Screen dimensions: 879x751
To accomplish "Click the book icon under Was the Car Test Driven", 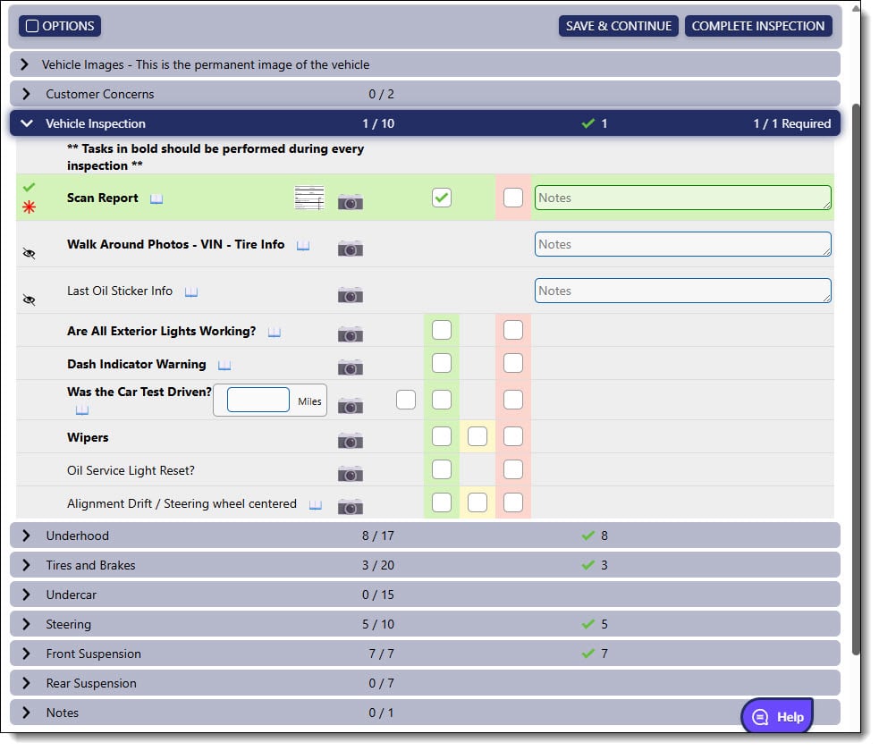I will [x=81, y=409].
